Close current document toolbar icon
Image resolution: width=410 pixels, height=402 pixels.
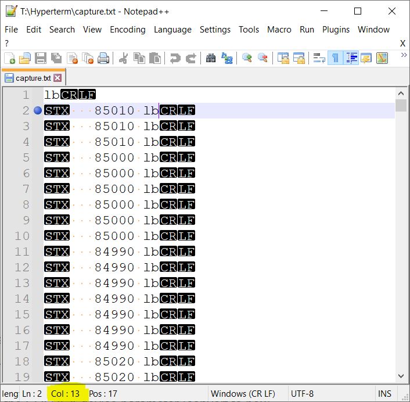(72, 58)
